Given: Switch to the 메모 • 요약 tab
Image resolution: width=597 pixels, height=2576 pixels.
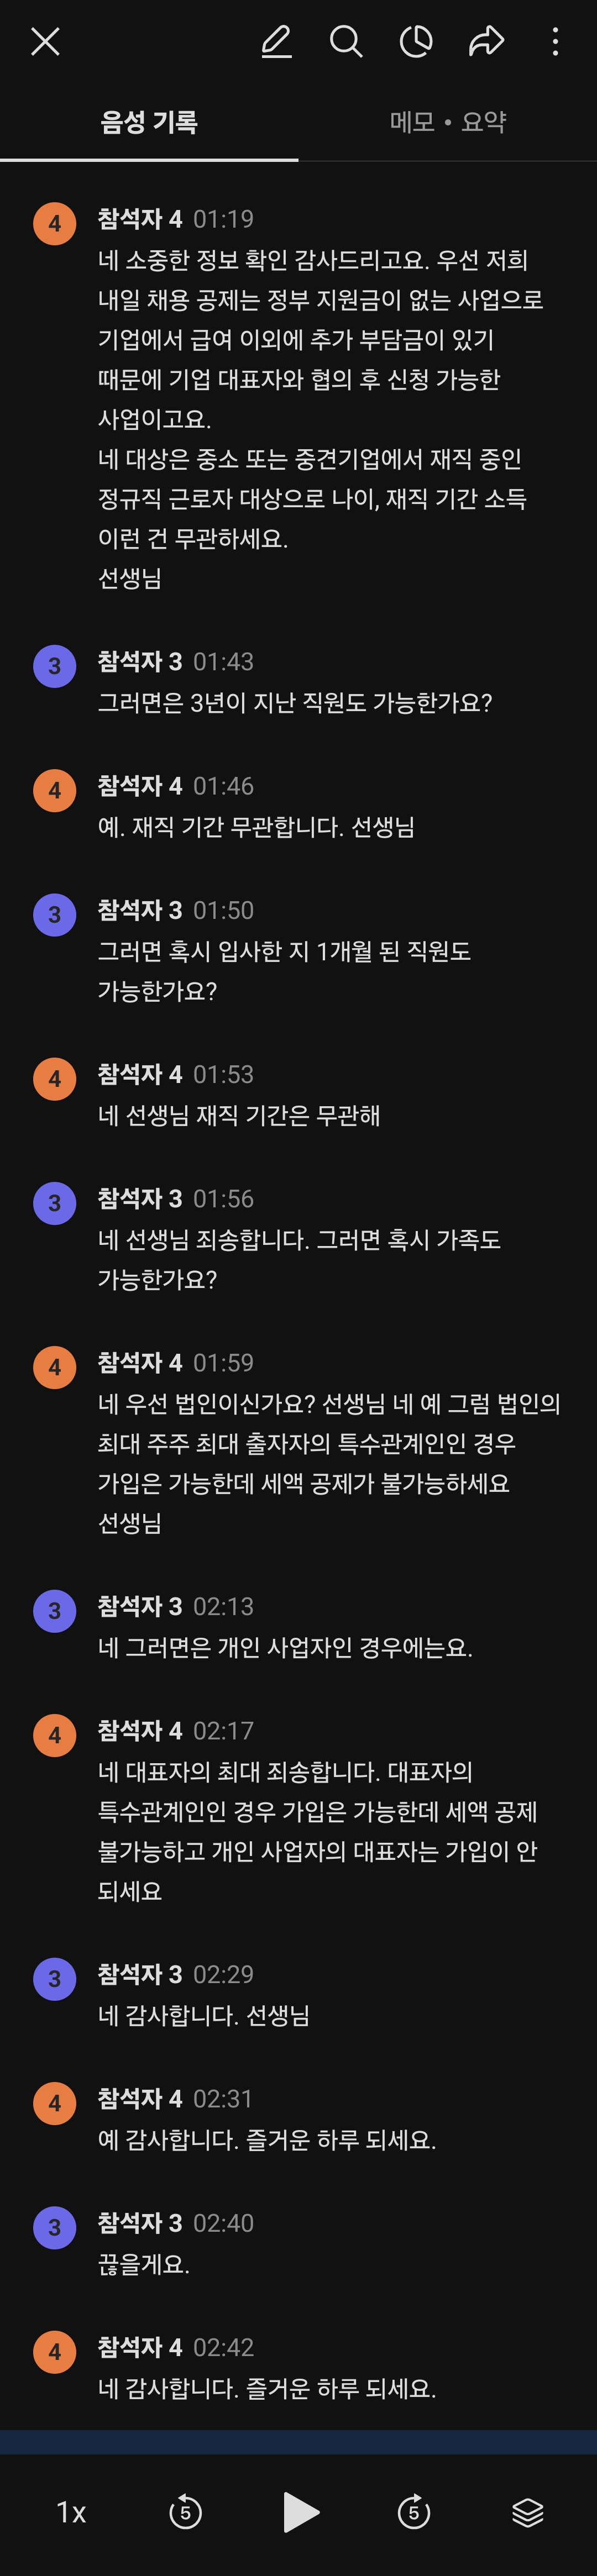Looking at the screenshot, I should [x=447, y=122].
